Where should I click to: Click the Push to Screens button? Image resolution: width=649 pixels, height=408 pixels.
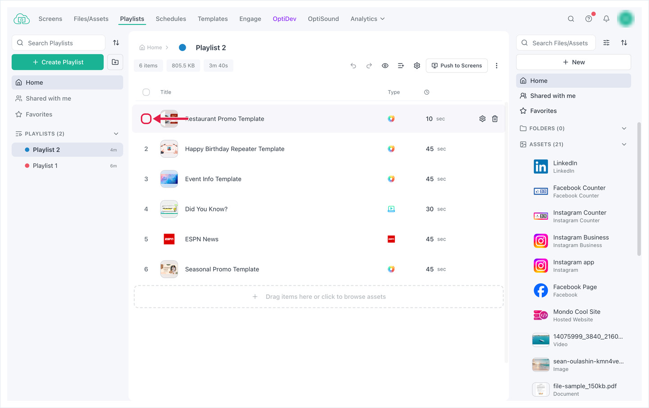point(457,66)
